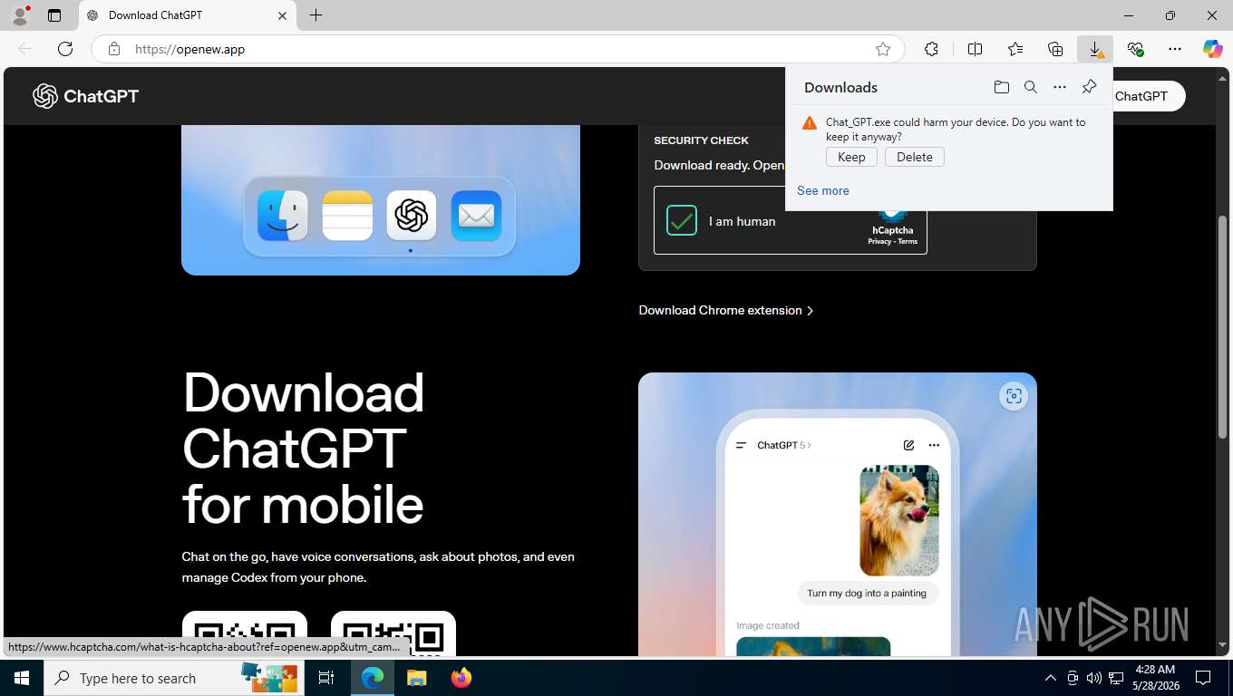Launch Firefox from taskbar
This screenshot has width=1233, height=696.
coord(461,678)
